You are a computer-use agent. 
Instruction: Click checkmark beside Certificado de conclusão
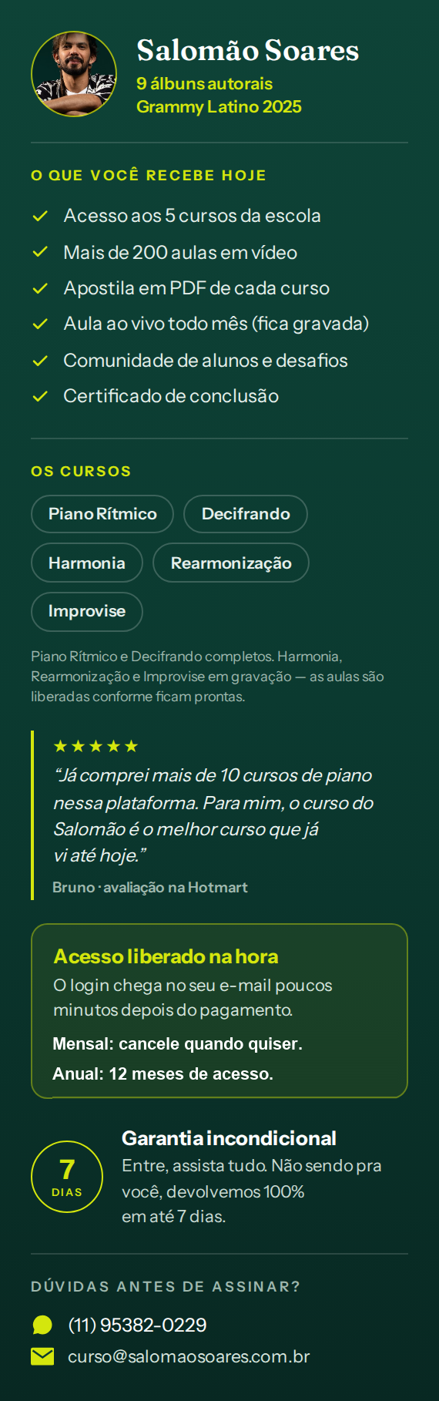pos(40,396)
